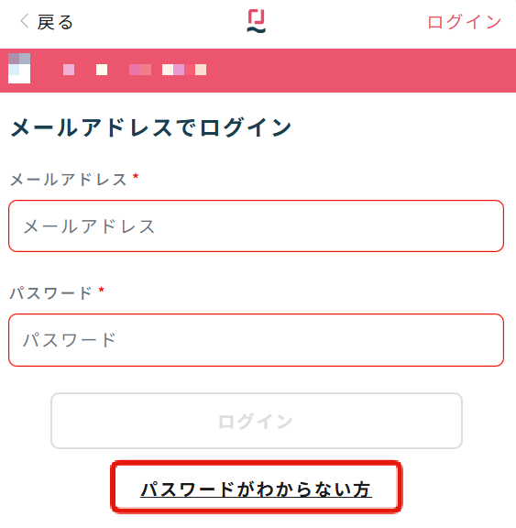The height and width of the screenshot is (528, 516).
Task: Click the メールアドレスでログイン heading
Action: 151,127
